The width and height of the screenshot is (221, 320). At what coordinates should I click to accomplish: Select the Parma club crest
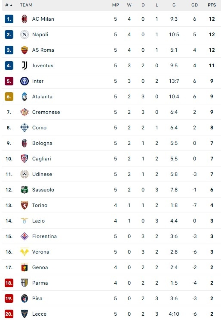25,283
